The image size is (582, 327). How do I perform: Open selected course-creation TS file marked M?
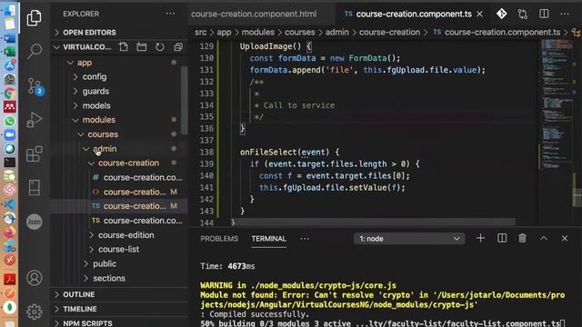pos(135,206)
